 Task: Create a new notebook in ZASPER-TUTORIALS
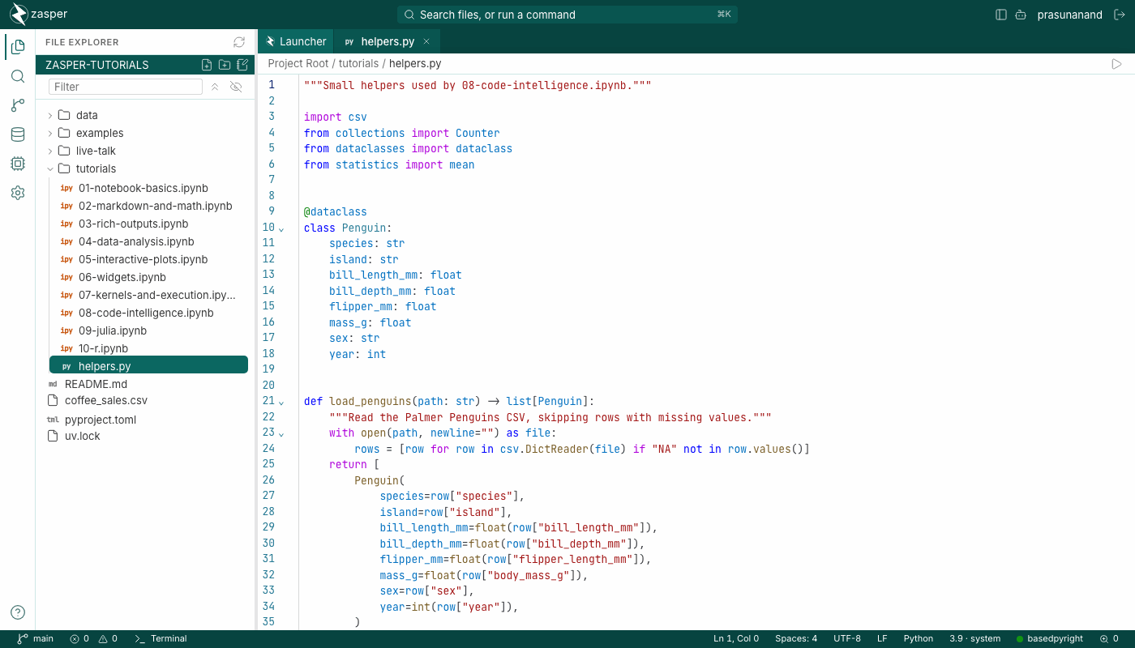[x=242, y=65]
